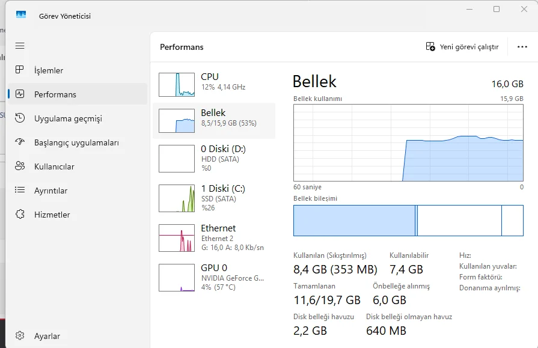Click the Hizmetler puzzle icon

point(20,215)
